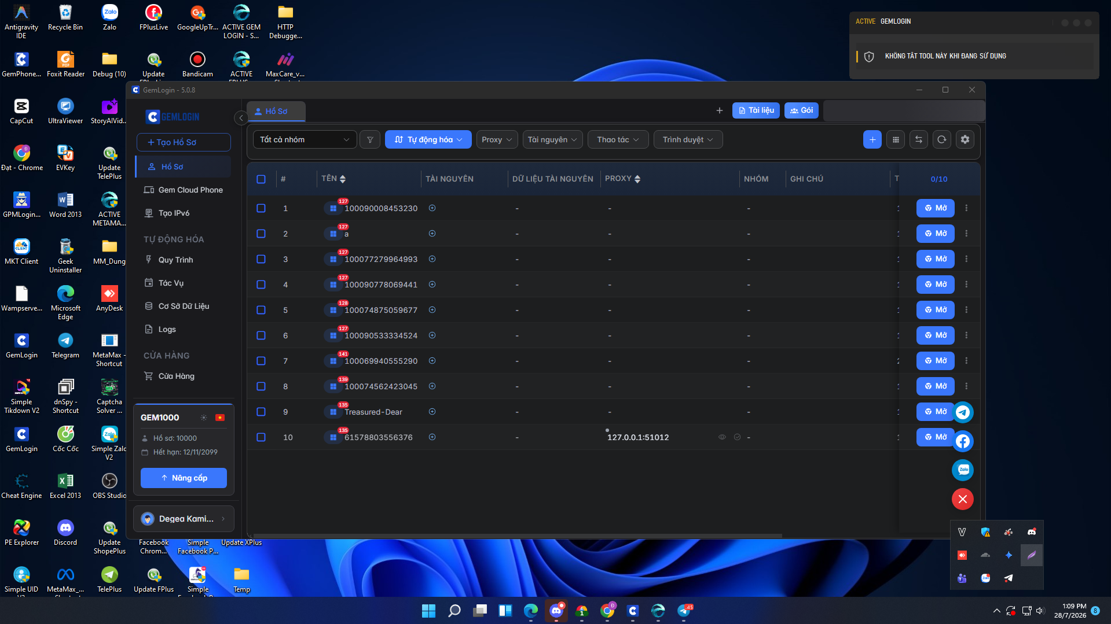Expand the Tài nguyên dropdown

point(552,139)
